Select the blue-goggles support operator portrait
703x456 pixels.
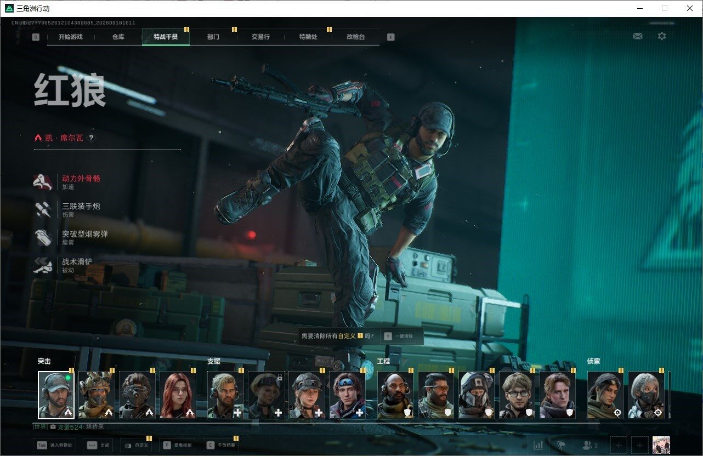pyautogui.click(x=347, y=395)
